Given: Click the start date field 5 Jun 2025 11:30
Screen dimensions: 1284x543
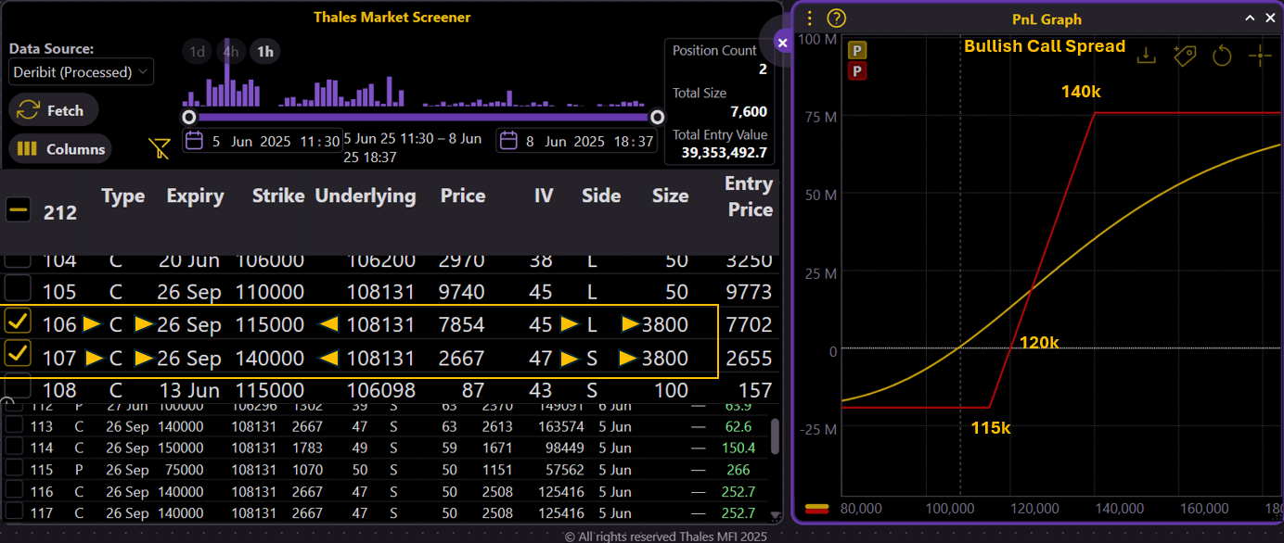Looking at the screenshot, I should click(x=263, y=141).
